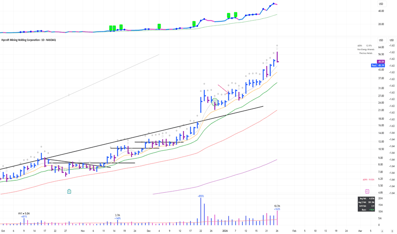Click the blue Post 49.19 price label
The height and width of the screenshot is (234, 397).
[x=378, y=66]
